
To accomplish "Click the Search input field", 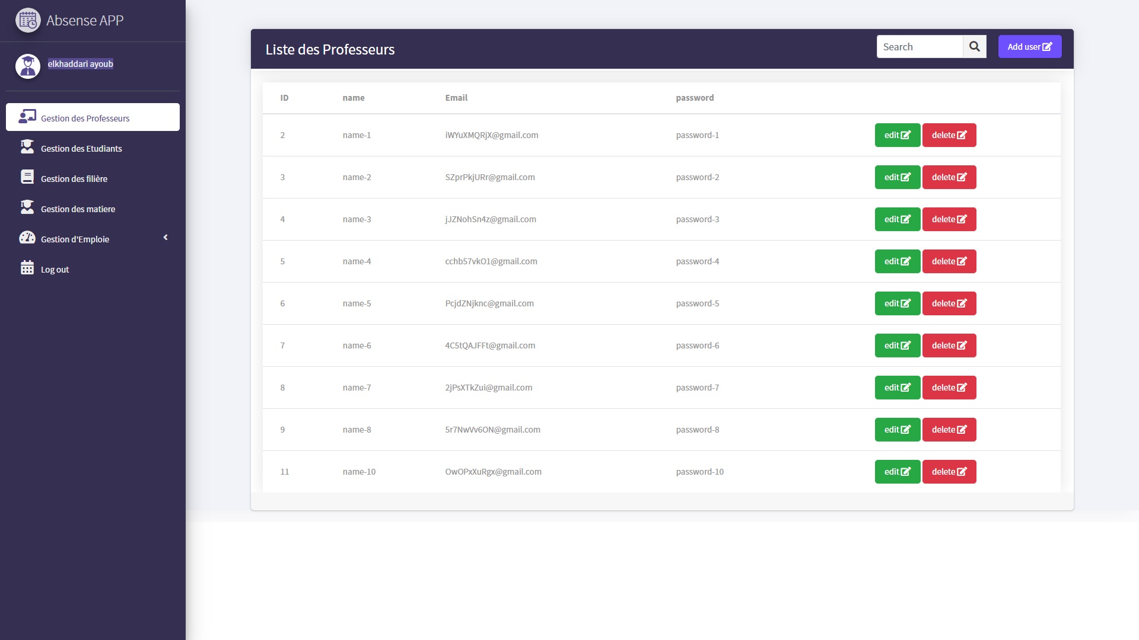I will (919, 47).
